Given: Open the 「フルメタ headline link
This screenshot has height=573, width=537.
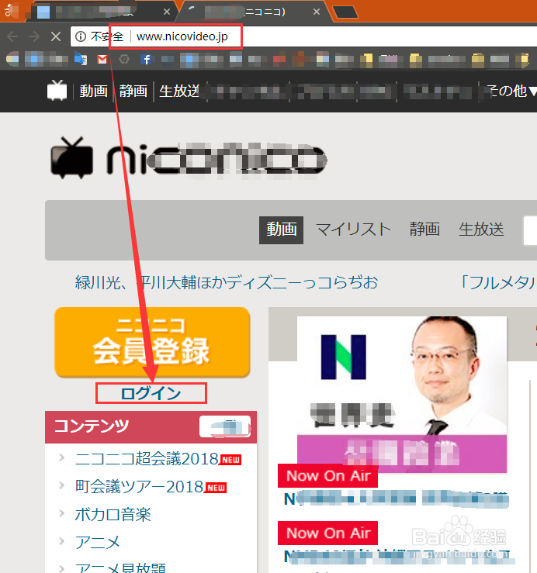Looking at the screenshot, I should tap(497, 282).
